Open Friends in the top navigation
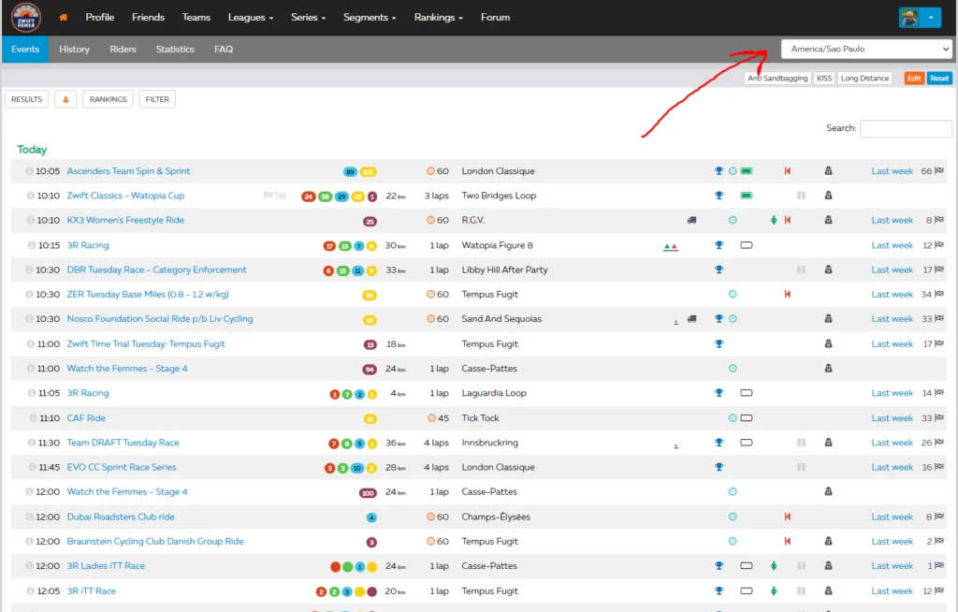 pos(148,17)
